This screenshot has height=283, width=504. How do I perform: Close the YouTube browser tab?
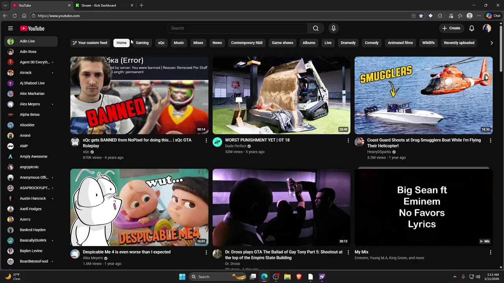pyautogui.click(x=69, y=6)
